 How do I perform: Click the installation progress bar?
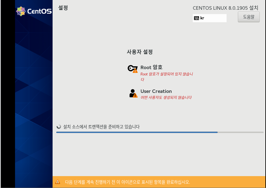[160, 132]
